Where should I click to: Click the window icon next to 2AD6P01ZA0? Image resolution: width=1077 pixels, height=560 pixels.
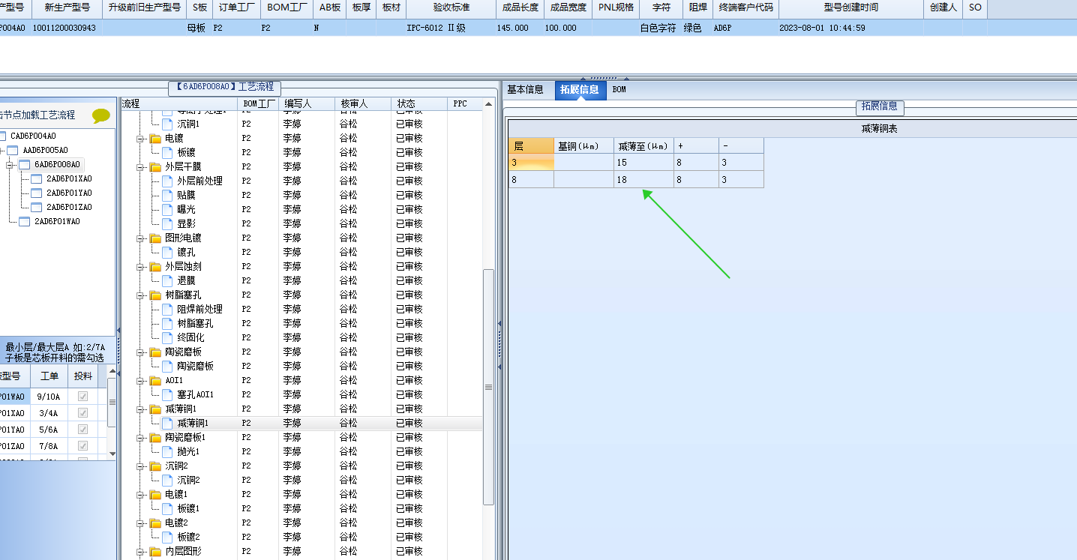click(36, 207)
